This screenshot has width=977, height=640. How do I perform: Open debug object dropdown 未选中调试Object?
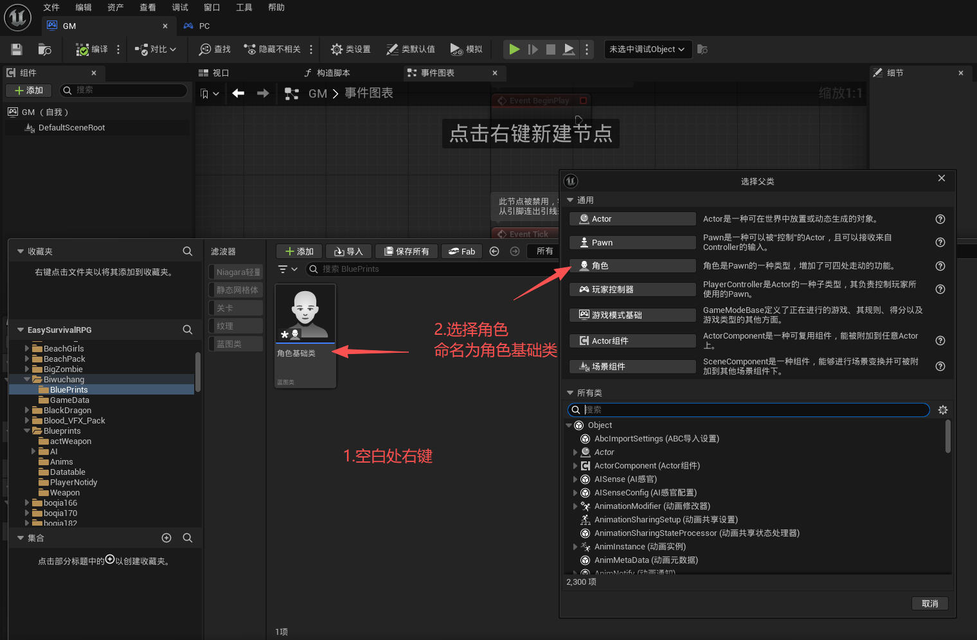pos(648,49)
